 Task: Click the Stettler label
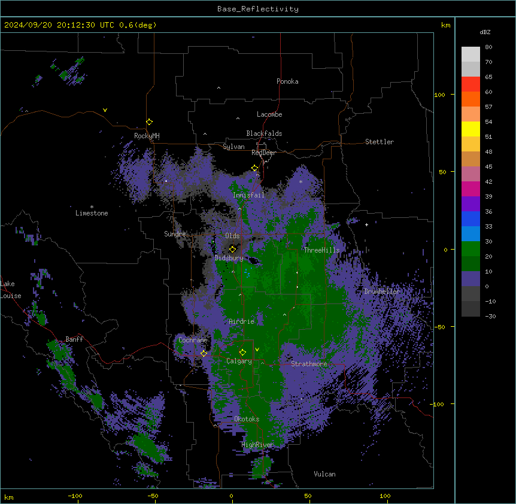[x=380, y=142]
